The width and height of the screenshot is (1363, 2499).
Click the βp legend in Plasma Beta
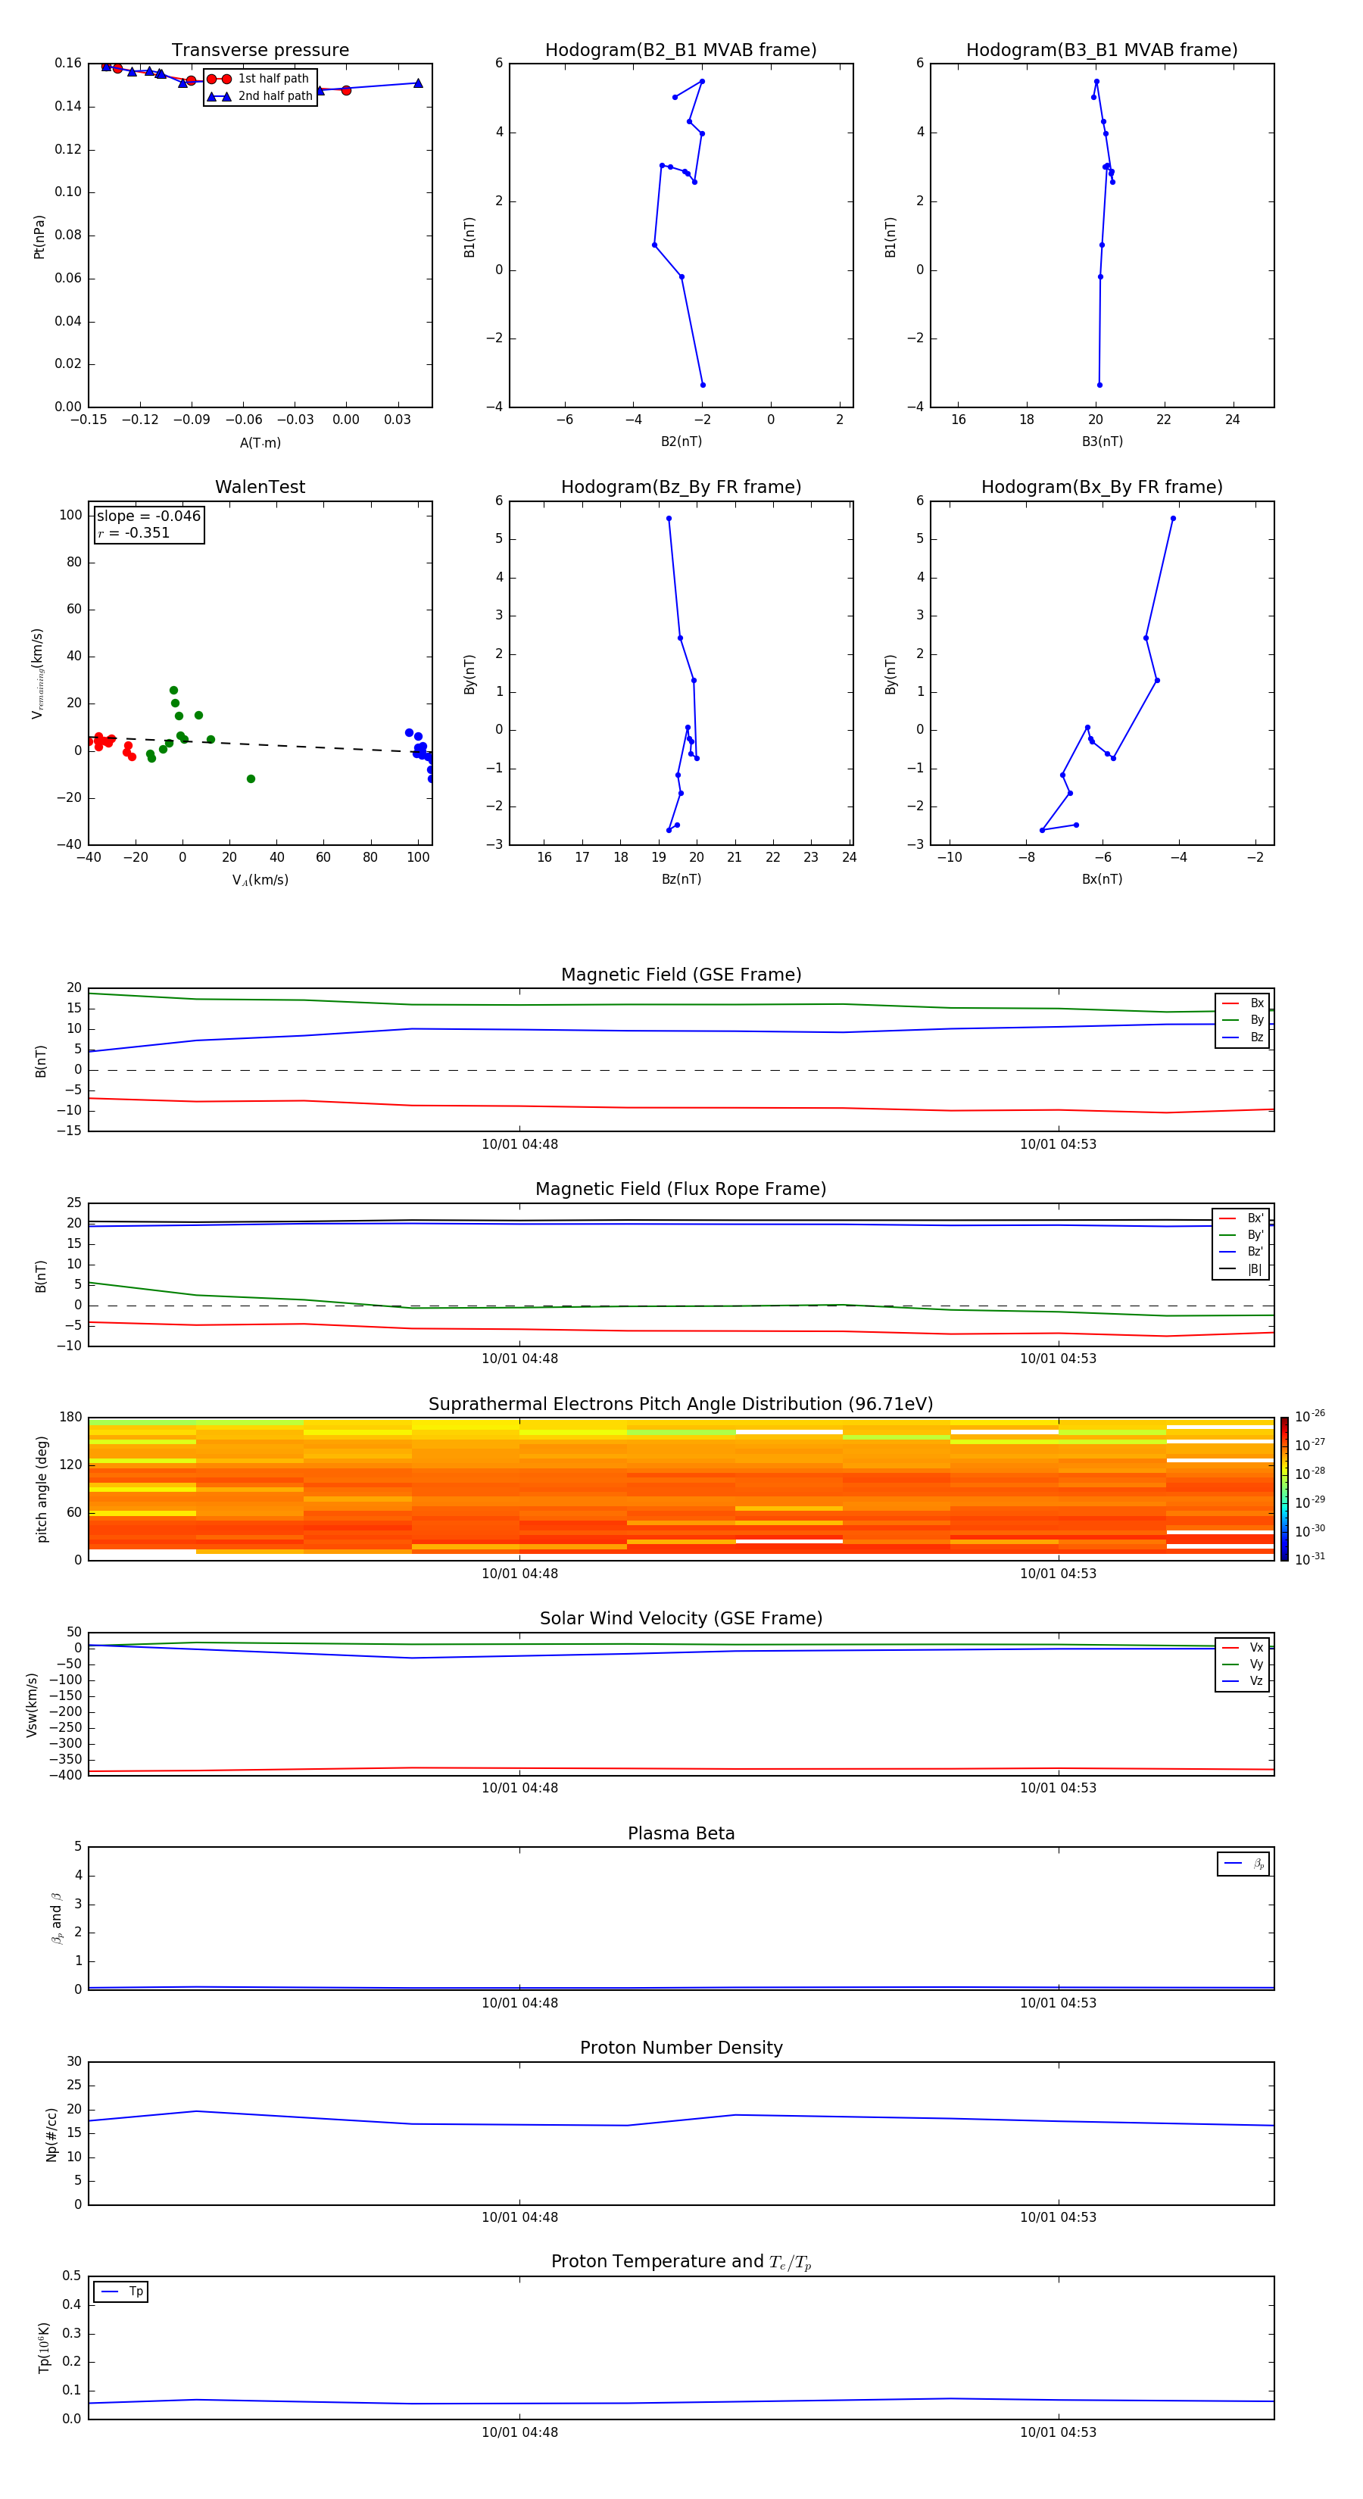click(x=1243, y=1864)
